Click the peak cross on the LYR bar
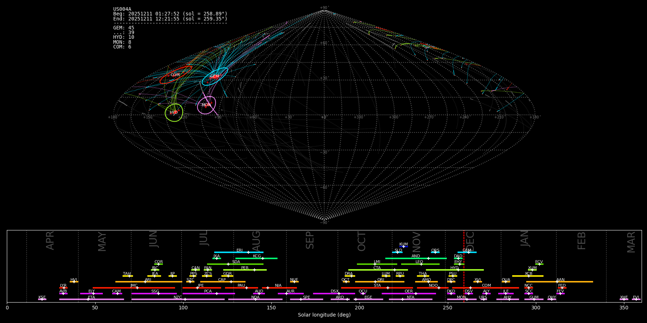647x323 pixels. pyautogui.click(x=64, y=288)
